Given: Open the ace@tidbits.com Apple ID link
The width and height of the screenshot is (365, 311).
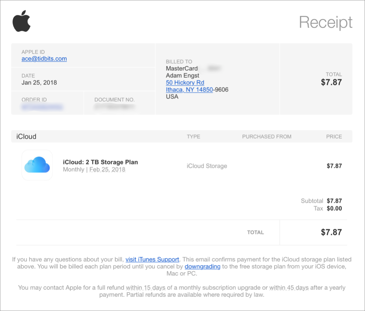Looking at the screenshot, I should 44,59.
